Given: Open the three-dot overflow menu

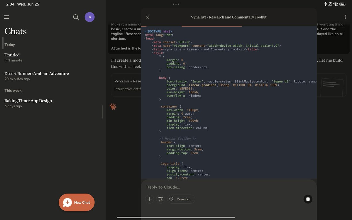Looking at the screenshot, I should tap(345, 17).
